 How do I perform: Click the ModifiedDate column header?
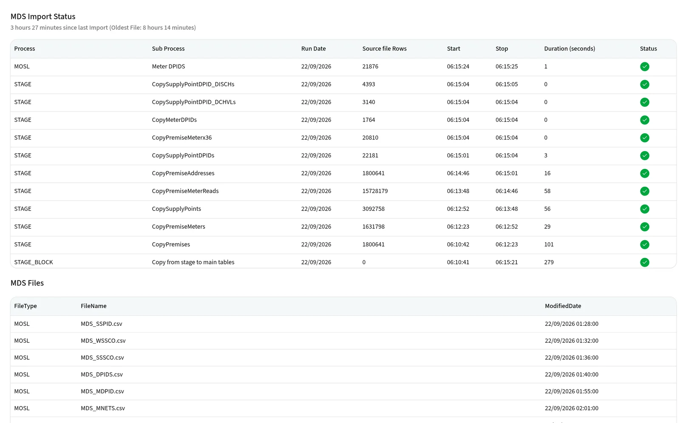pos(563,306)
